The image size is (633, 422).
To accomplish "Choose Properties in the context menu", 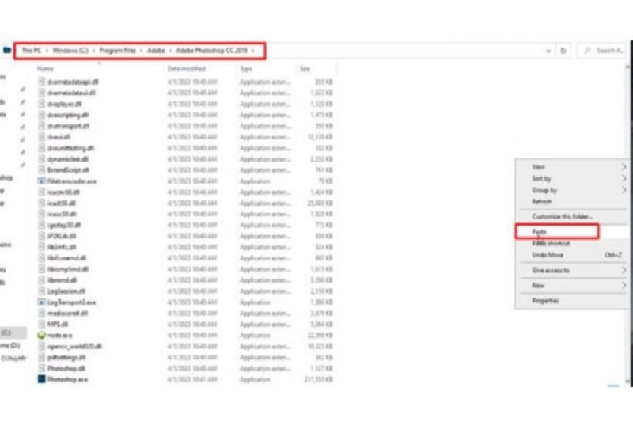I will tap(572, 301).
